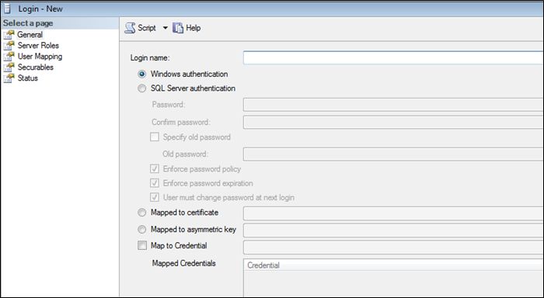The height and width of the screenshot is (298, 544).
Task: Toggle Enforce password expiration checkbox
Action: coord(155,183)
